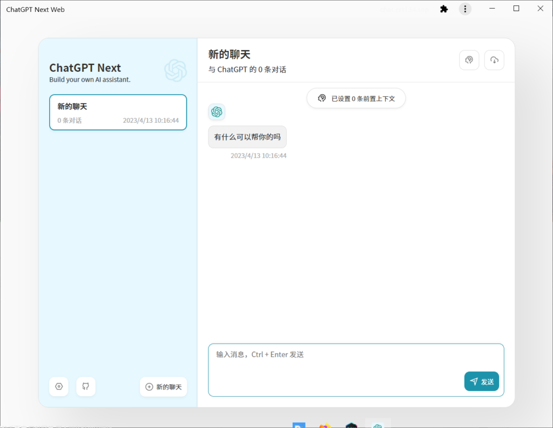Viewport: 553px width, 428px height.
Task: Export the chat with the download icon
Action: [x=494, y=60]
